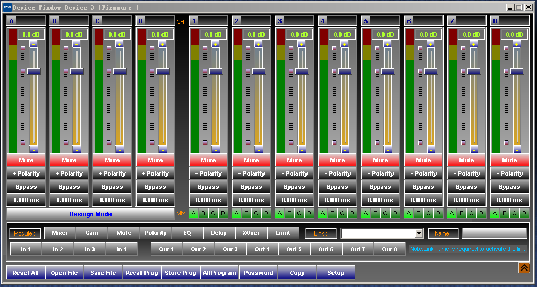Mute output channel 1
This screenshot has width=537, height=287.
(x=208, y=160)
